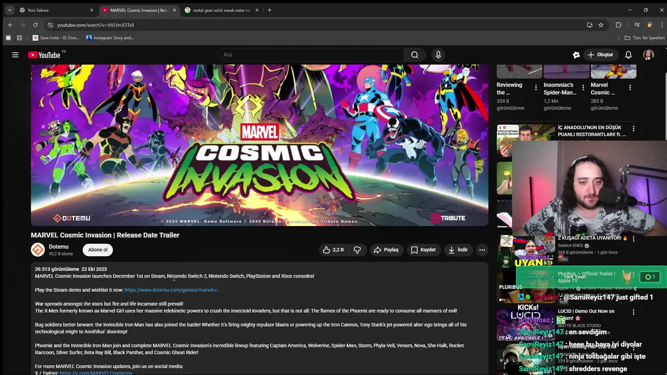This screenshot has height=375, width=667.
Task: Click the Marvel Cosmic Invasion video player
Action: tap(260, 145)
